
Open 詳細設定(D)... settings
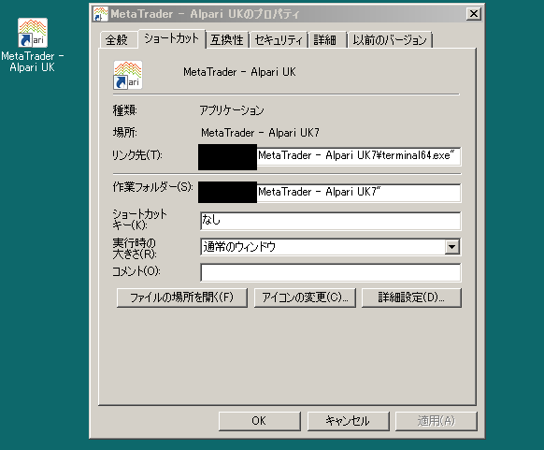[x=411, y=298]
